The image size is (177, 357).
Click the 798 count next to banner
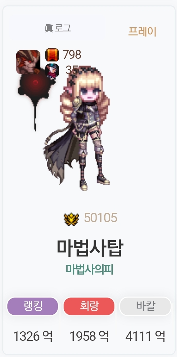(x=72, y=55)
